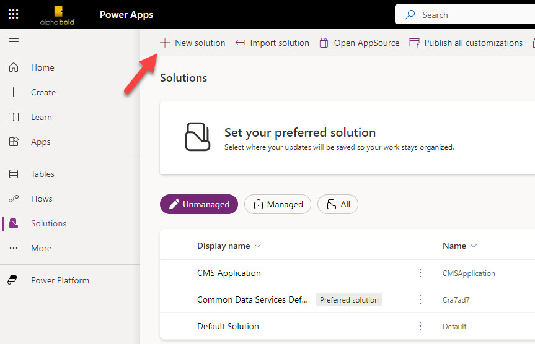
Task: Open the CMS Application solution
Action: 229,273
